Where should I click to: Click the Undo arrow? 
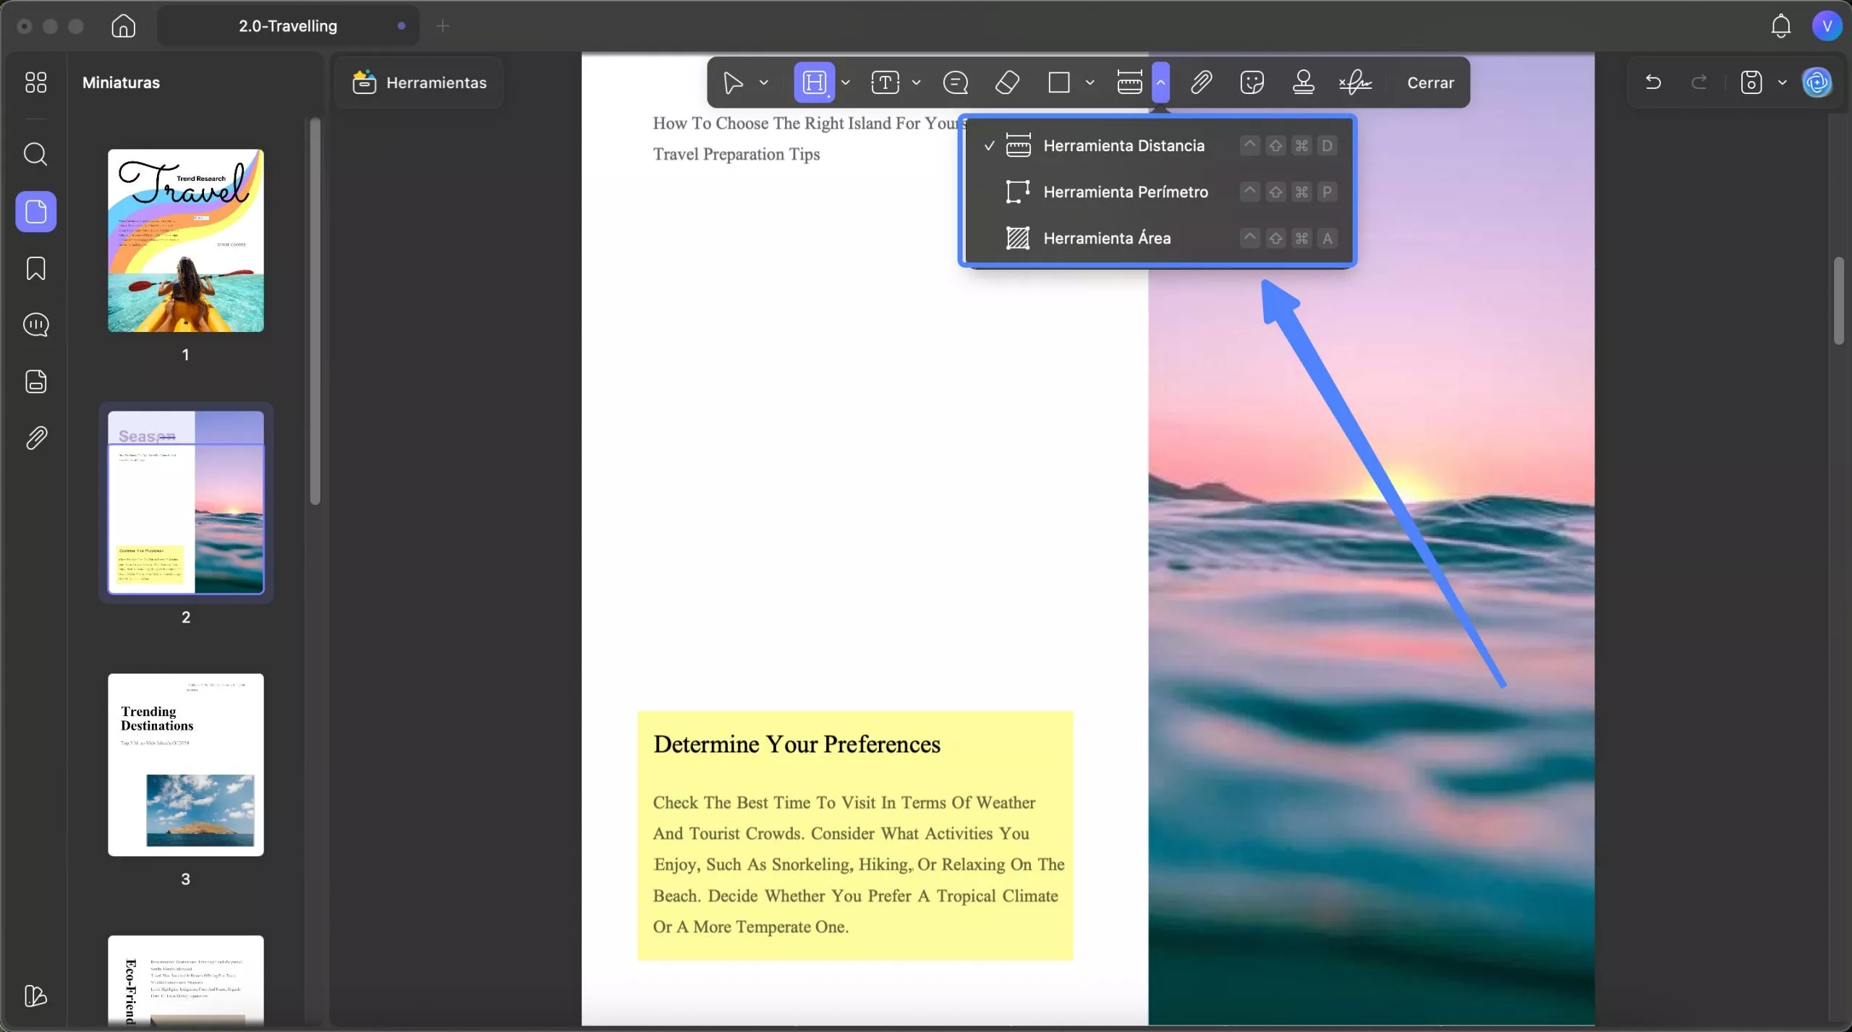(x=1652, y=82)
